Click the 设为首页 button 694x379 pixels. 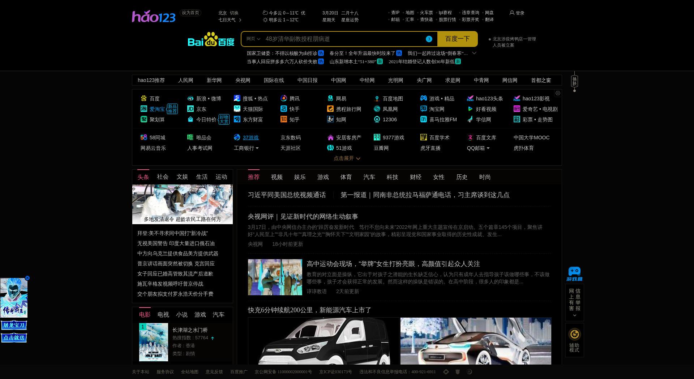(190, 13)
